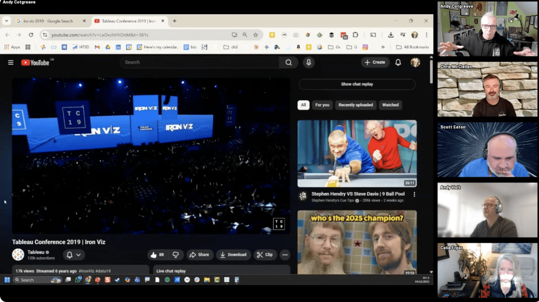Open the tab search dropdown arrow in Chrome
The width and height of the screenshot is (539, 302).
(7, 21)
